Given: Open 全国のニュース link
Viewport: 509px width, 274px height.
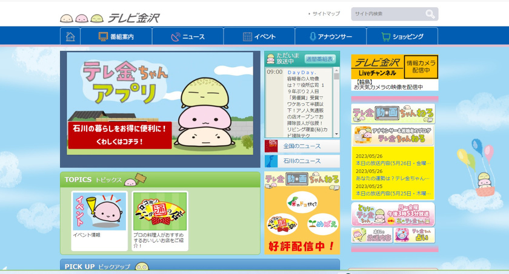Looking at the screenshot, I should click(302, 146).
